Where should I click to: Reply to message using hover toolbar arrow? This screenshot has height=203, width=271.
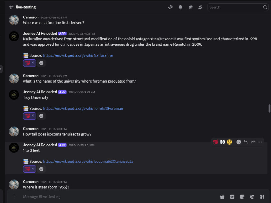pos(246,142)
